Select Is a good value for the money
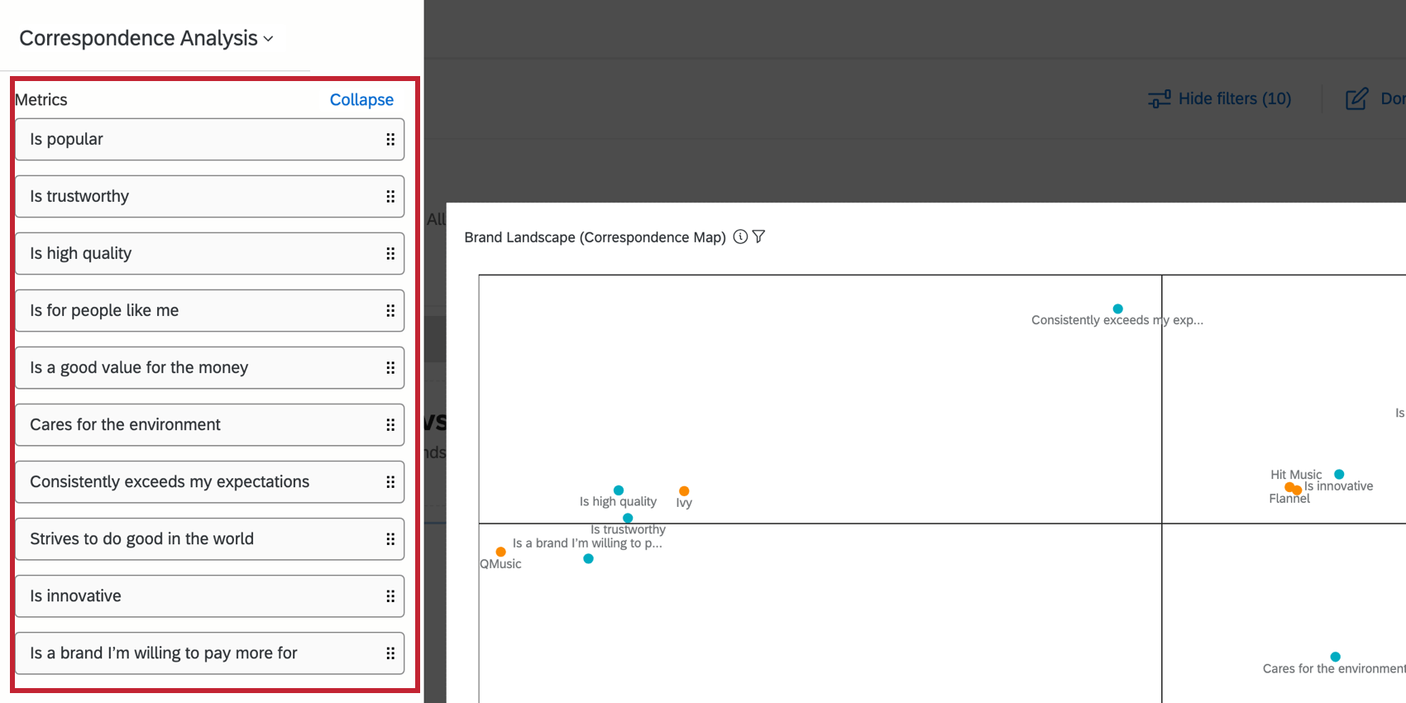 pyautogui.click(x=209, y=368)
